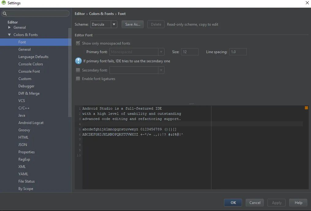Toggle Show only monospaced fonts checkbox

pos(78,43)
